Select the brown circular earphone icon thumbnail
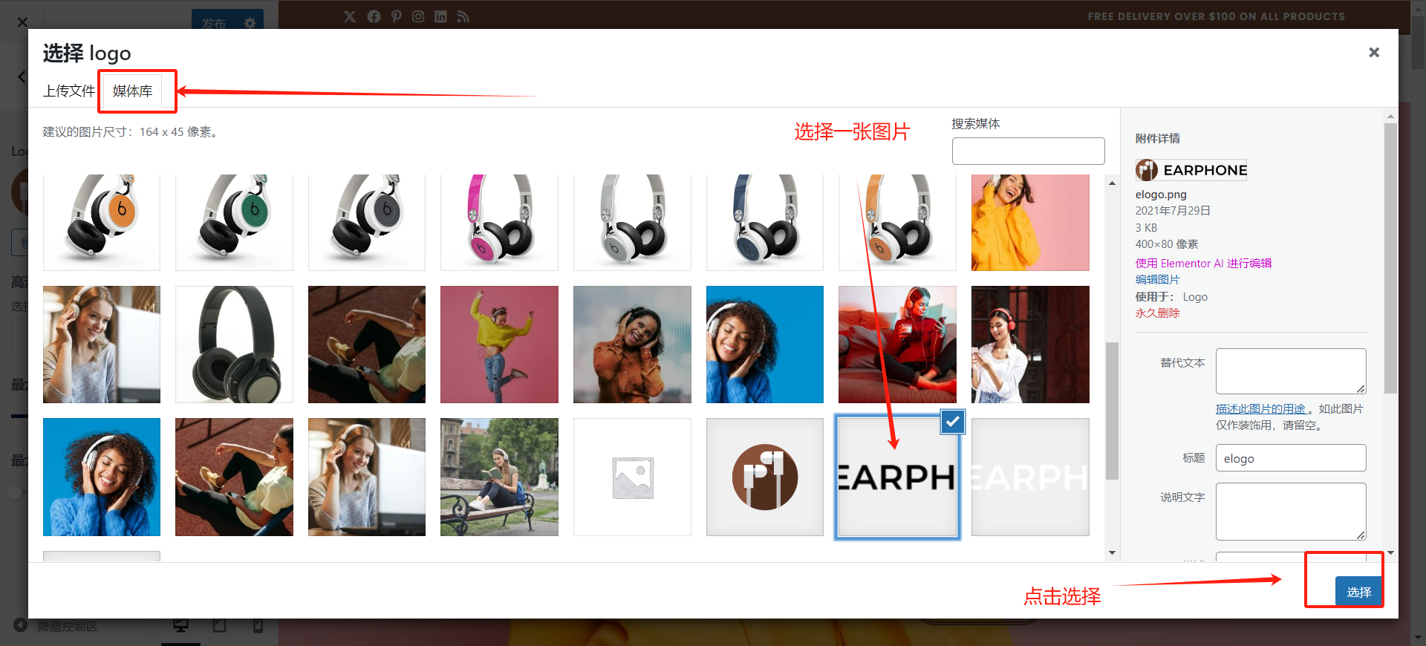The width and height of the screenshot is (1426, 646). tap(765, 477)
